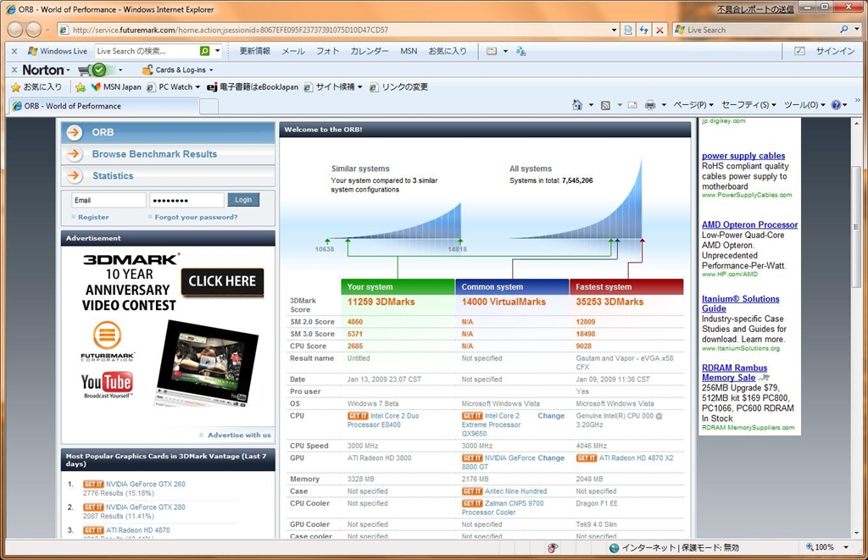
Task: Click the Add to Favorites star icon
Action: click(x=81, y=87)
